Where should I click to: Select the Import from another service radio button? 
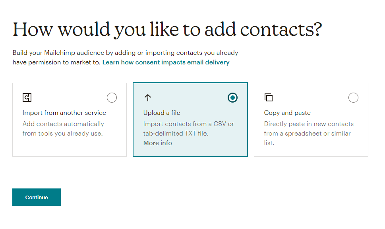112,97
